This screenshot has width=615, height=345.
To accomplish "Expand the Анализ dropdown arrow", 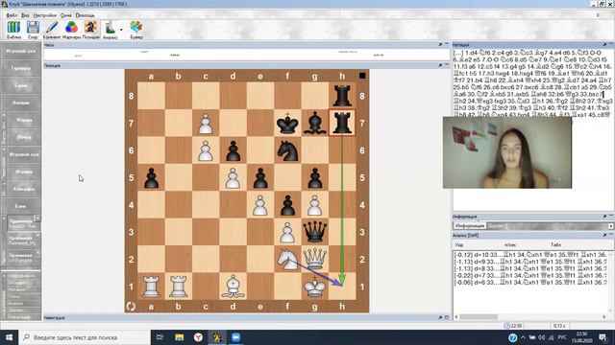I will (121, 30).
